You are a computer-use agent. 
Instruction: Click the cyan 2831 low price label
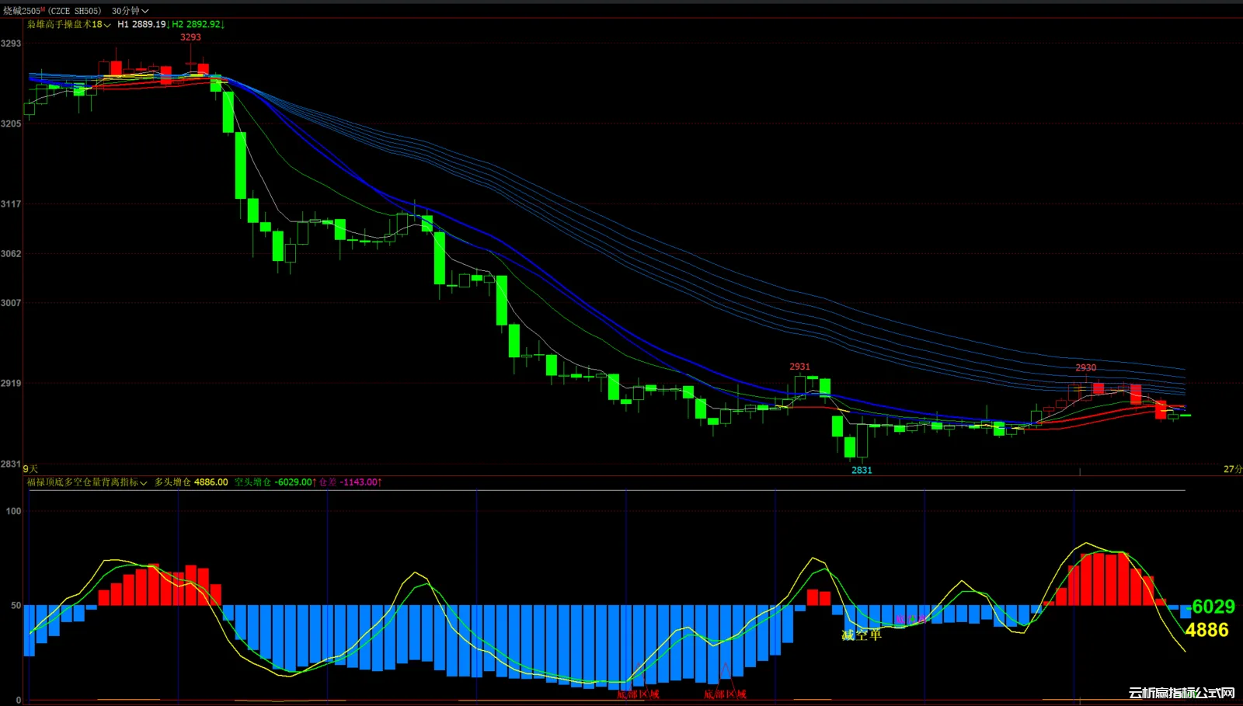862,470
